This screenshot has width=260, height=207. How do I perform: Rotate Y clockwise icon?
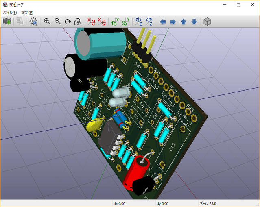[x=115, y=22]
